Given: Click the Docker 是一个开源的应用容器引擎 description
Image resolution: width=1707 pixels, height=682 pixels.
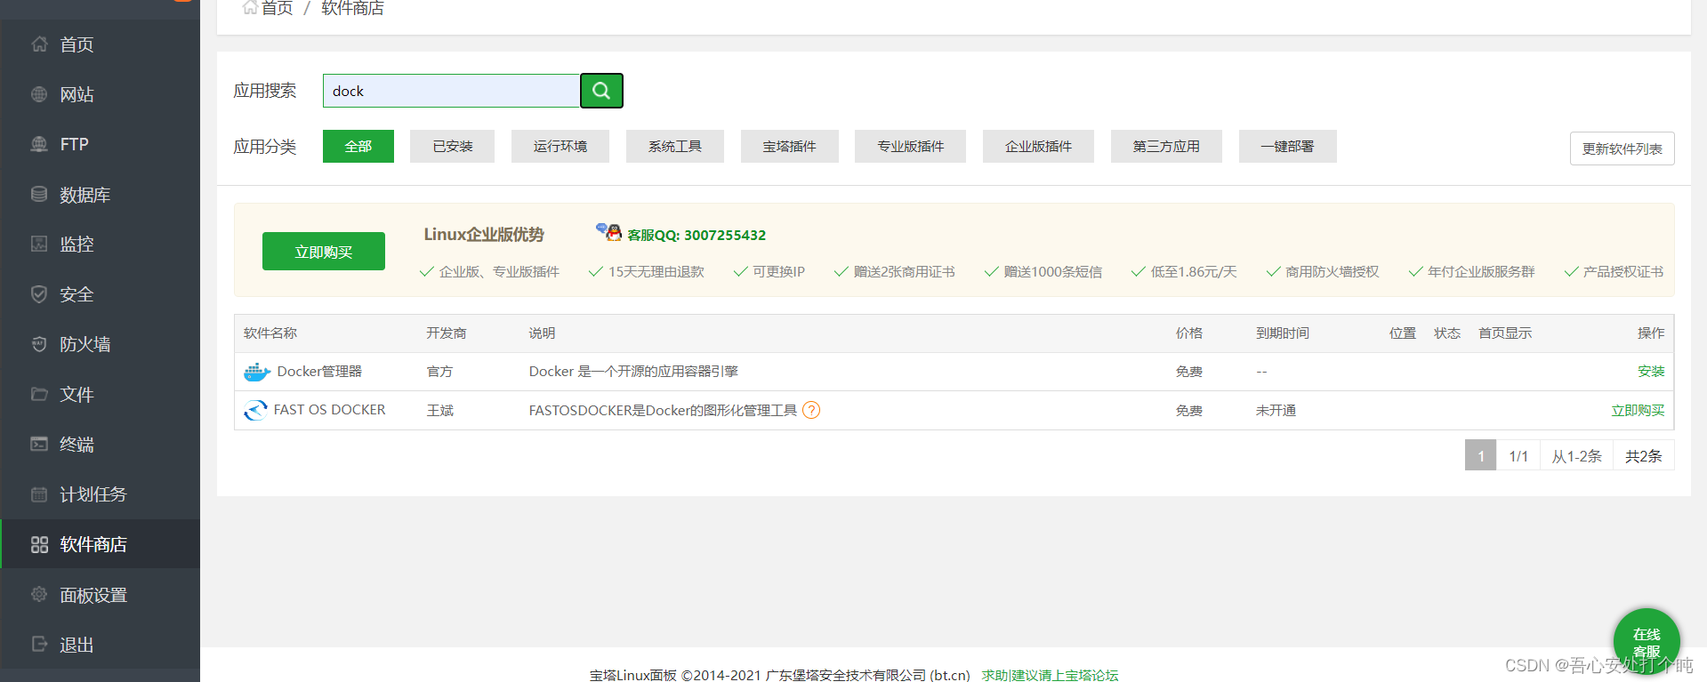Looking at the screenshot, I should pos(633,371).
